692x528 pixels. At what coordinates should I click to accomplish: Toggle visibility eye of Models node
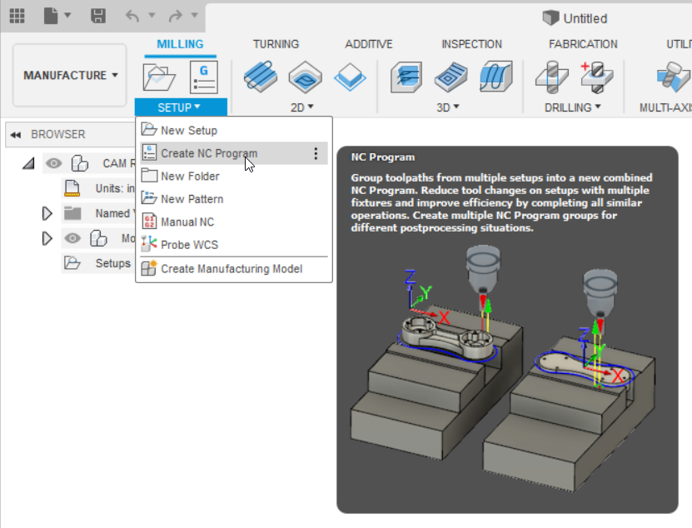click(72, 238)
